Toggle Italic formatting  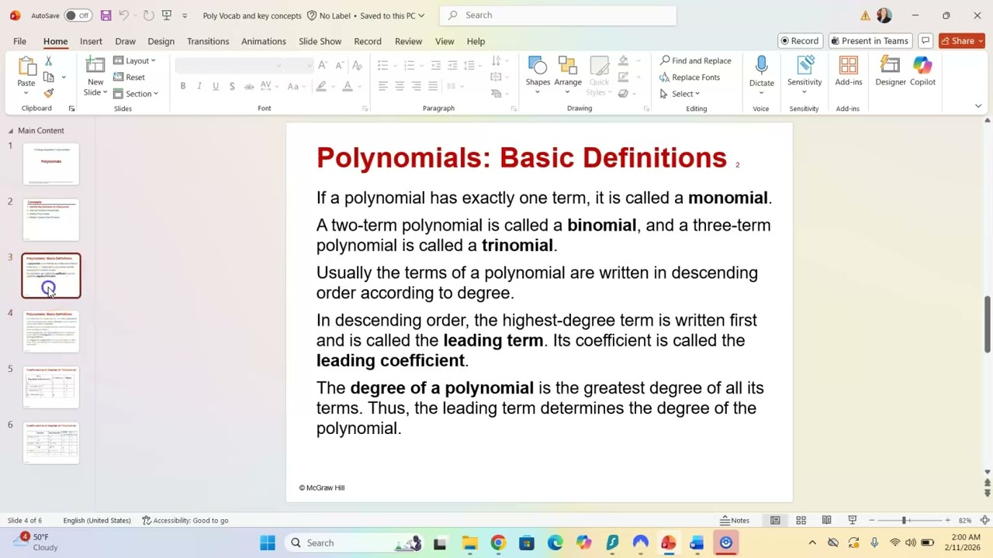point(199,86)
